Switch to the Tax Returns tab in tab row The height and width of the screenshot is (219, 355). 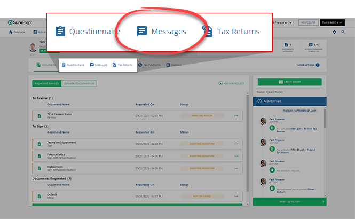pyautogui.click(x=123, y=65)
